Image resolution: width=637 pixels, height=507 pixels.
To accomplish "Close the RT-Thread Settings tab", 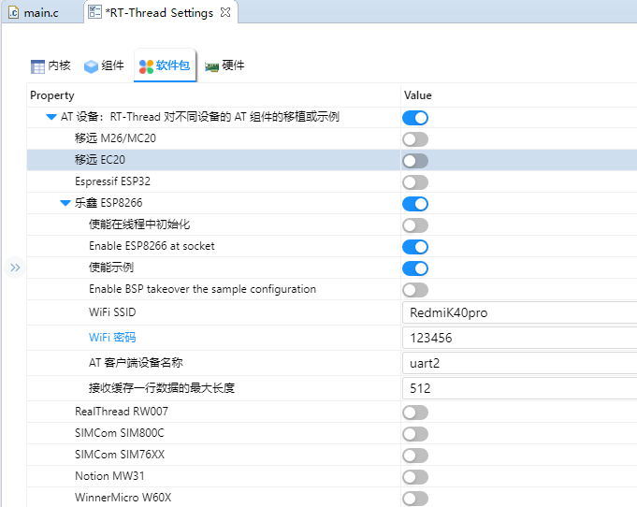I will point(225,12).
